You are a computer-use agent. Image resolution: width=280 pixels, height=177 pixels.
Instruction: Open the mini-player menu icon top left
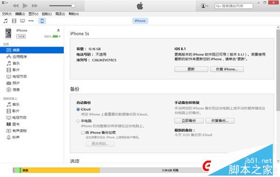5,3
